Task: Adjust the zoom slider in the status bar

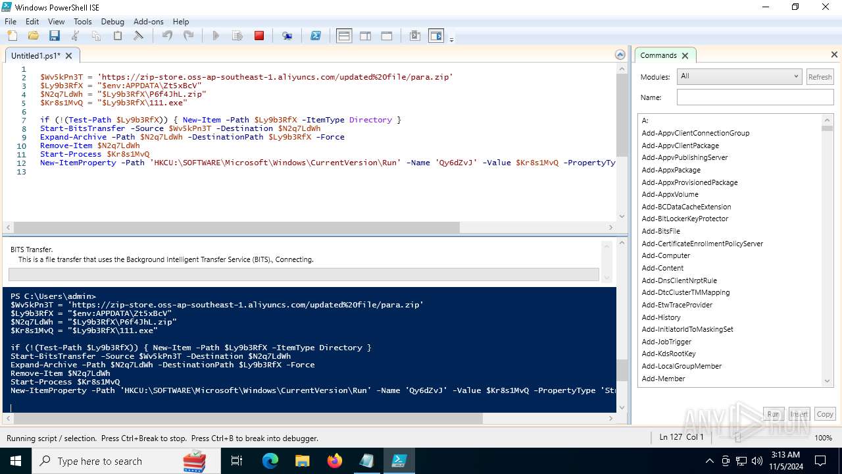Action: [x=738, y=437]
